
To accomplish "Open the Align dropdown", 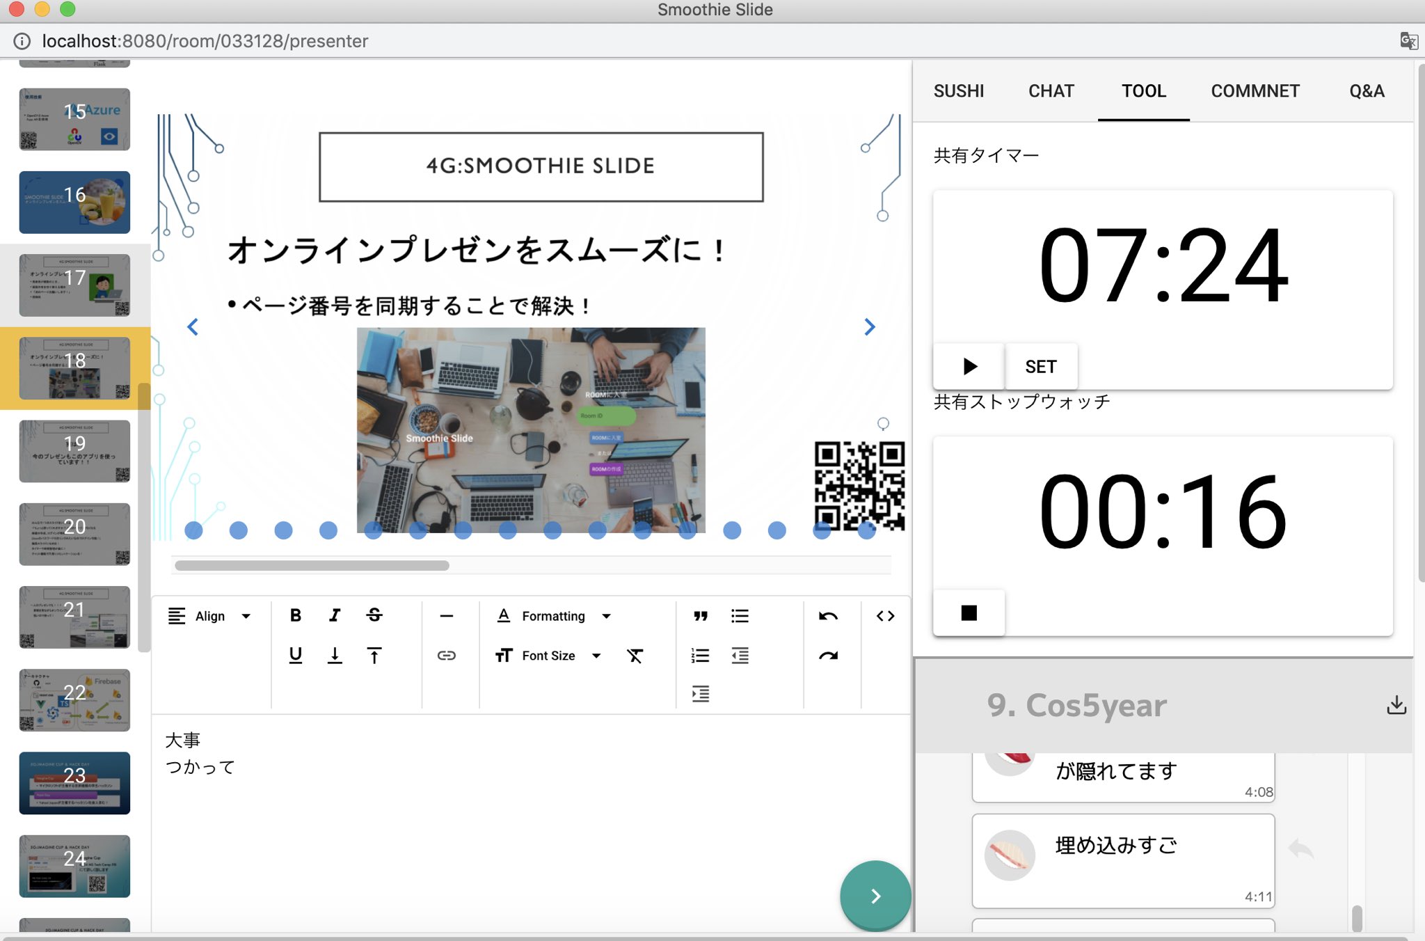I will click(x=209, y=615).
